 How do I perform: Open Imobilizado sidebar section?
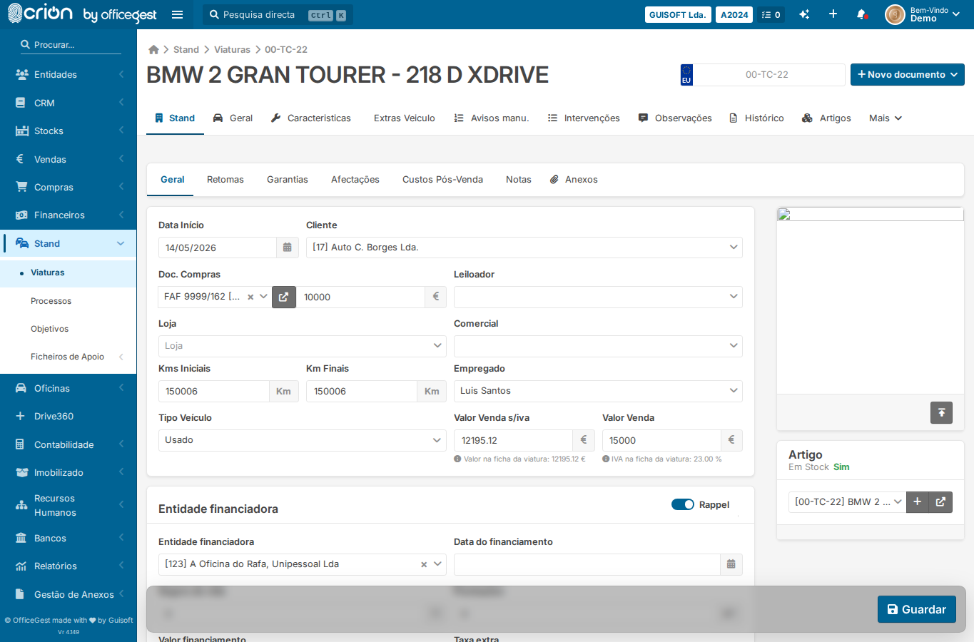(x=69, y=472)
